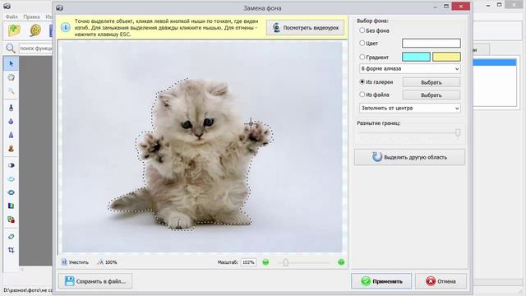Select the Без фона radio option

[x=362, y=30]
